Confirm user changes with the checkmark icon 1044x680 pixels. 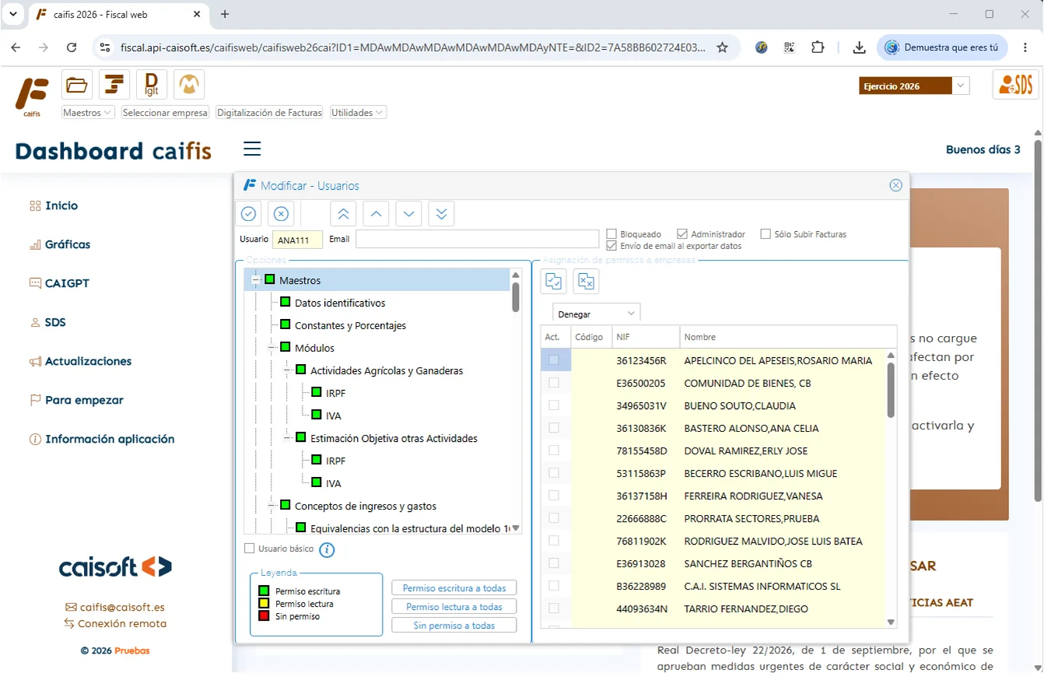point(249,213)
